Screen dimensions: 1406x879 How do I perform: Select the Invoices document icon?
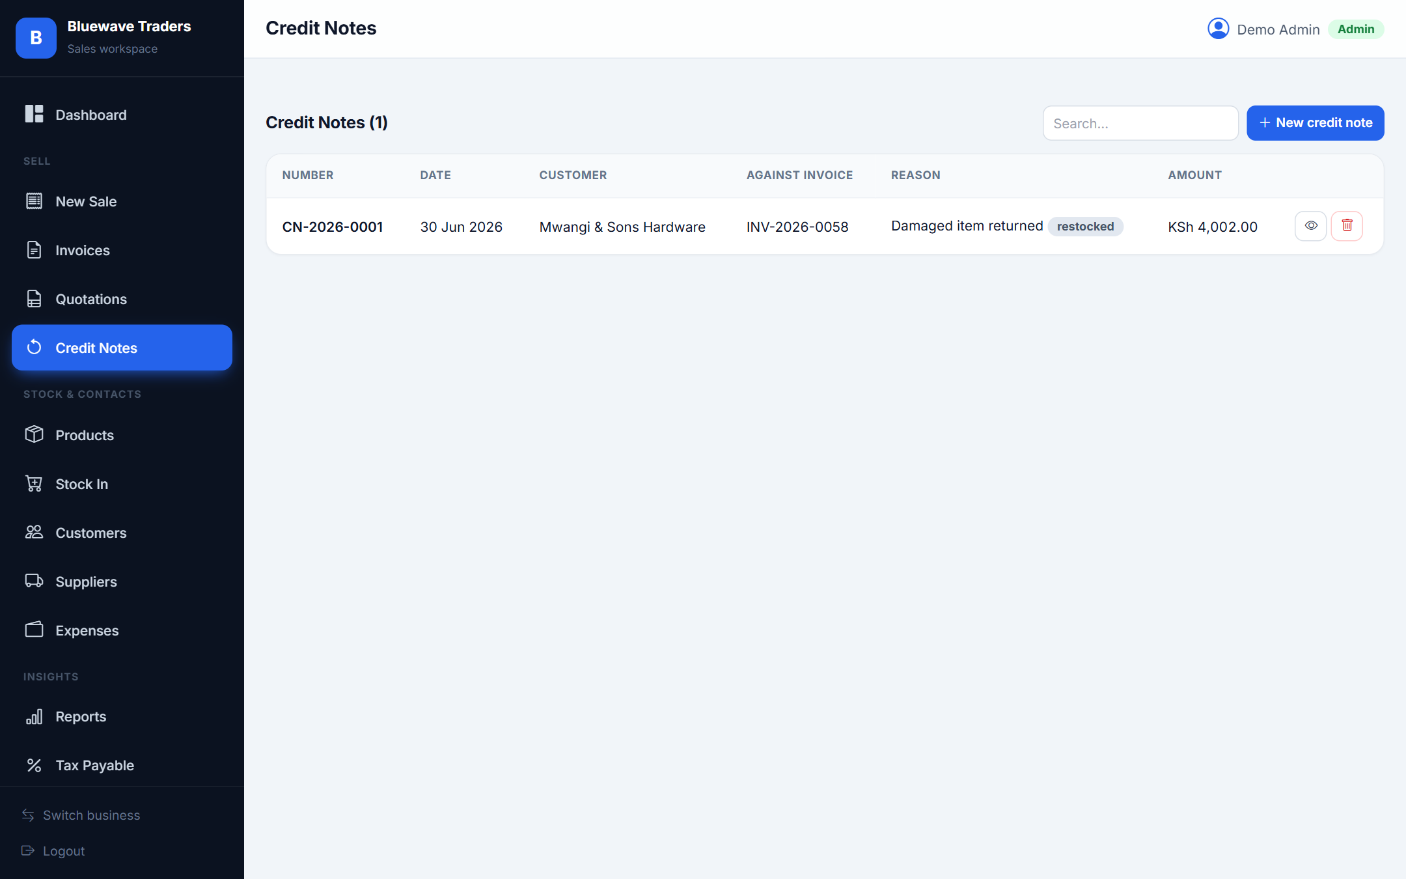click(34, 249)
